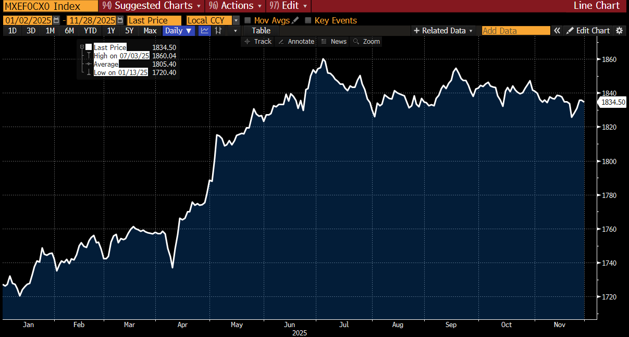Screen dimensions: 629x337
Task: Click the pencil icon beside Mov Avgs
Action: 295,20
